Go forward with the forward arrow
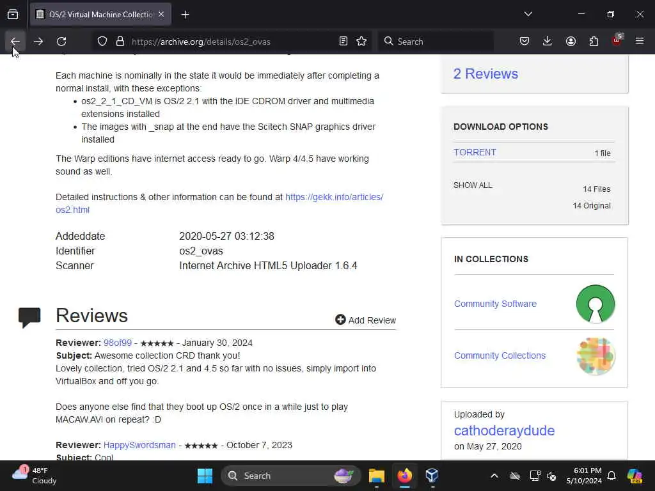 point(38,42)
